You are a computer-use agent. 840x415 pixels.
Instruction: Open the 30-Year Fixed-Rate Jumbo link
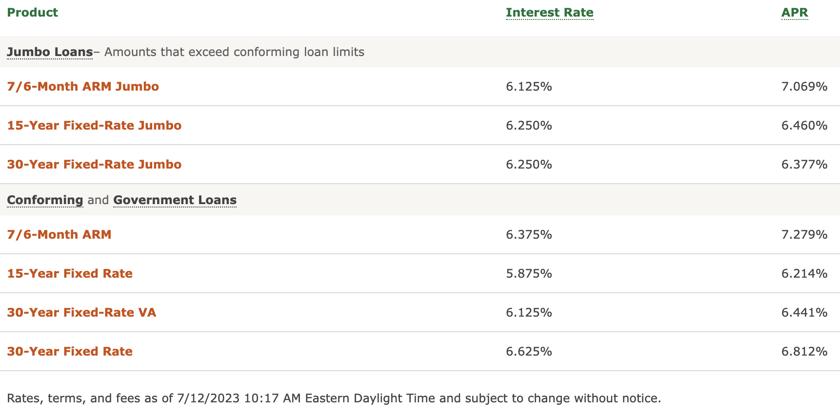point(94,165)
